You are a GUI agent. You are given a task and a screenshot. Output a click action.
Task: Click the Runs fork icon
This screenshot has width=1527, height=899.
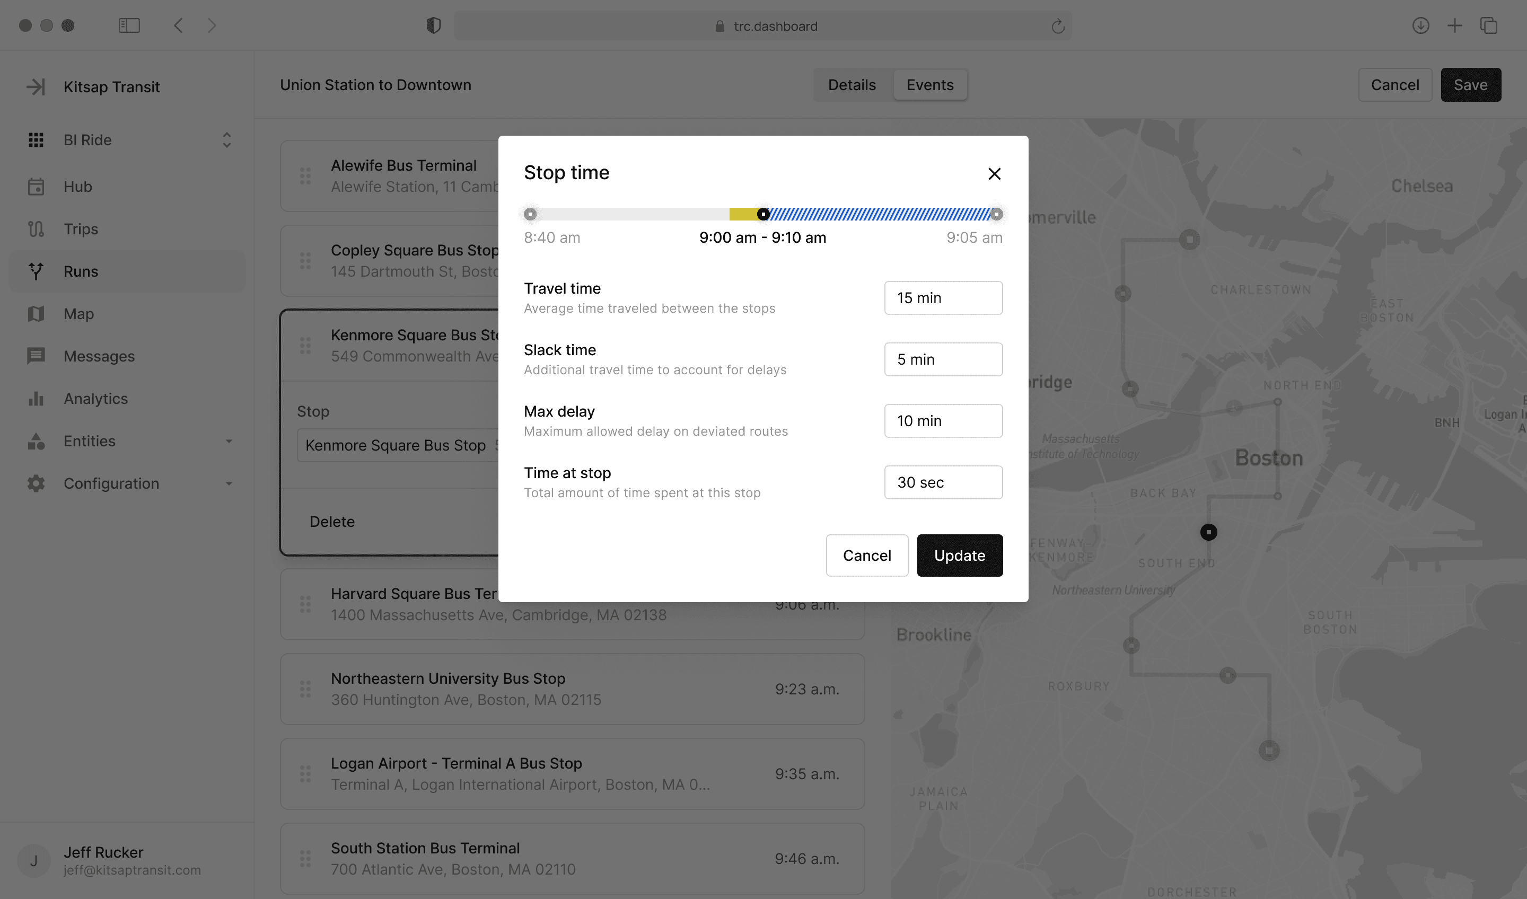click(36, 271)
